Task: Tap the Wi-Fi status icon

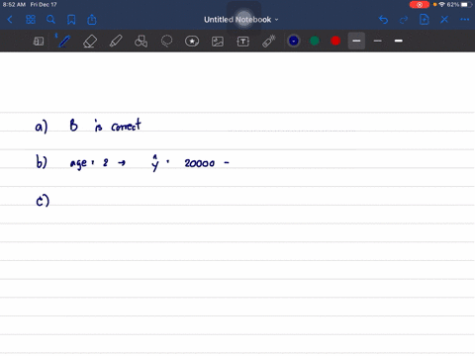Action: pos(442,5)
